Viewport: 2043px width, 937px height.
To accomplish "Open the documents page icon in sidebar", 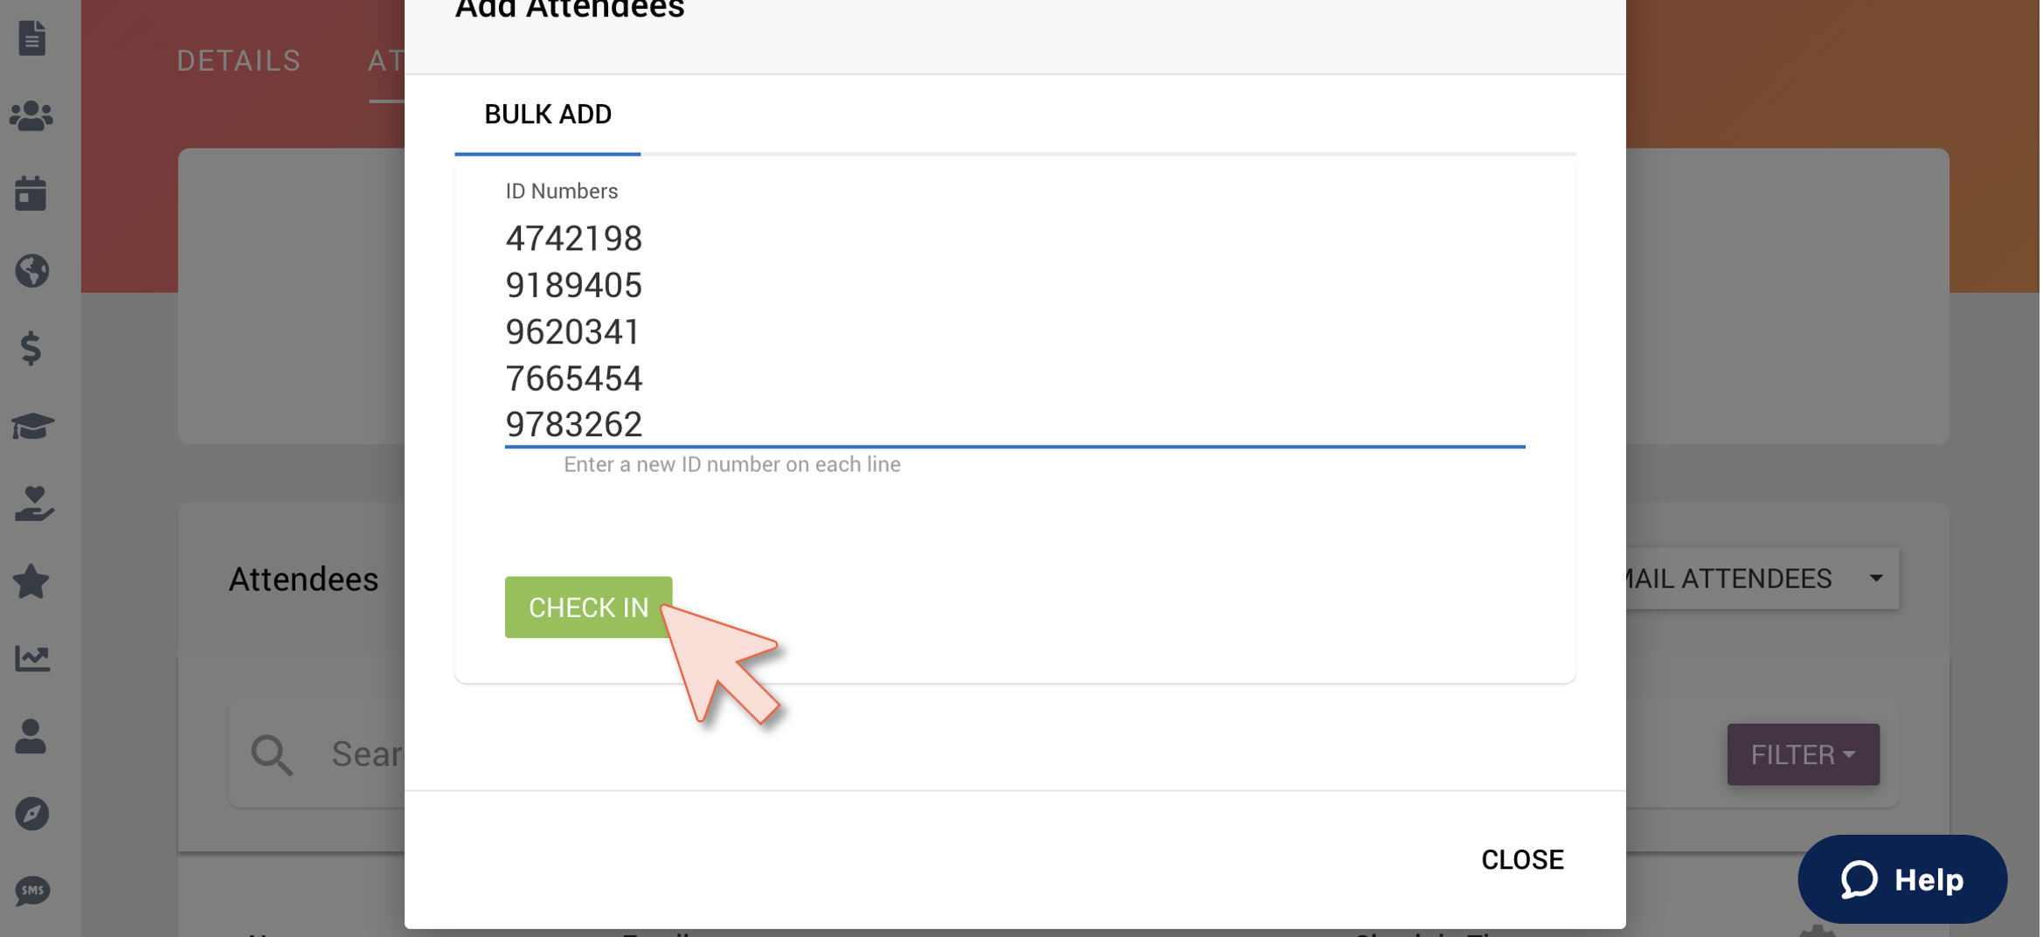I will coord(31,38).
